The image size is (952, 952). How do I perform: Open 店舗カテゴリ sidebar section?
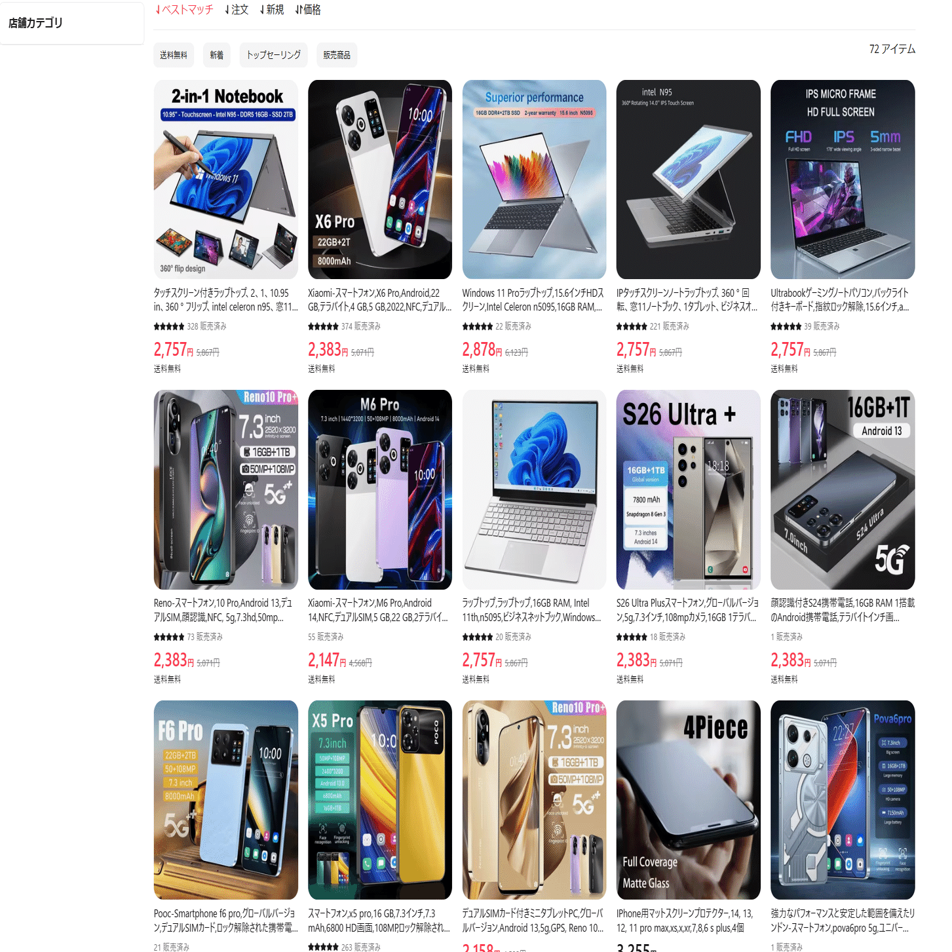71,23
